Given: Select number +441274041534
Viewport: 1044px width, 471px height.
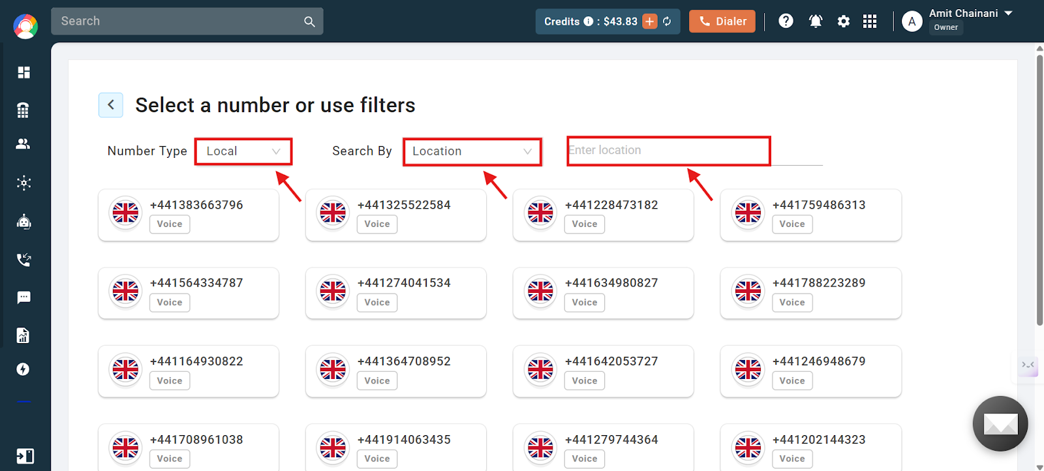Looking at the screenshot, I should (396, 294).
